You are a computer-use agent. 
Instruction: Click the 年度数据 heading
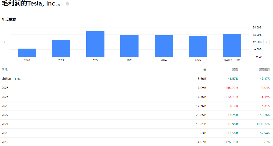[x=9, y=19]
